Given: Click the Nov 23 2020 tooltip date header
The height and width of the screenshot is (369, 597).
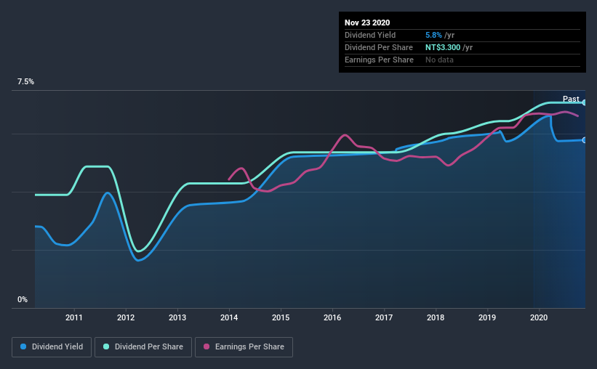Looking at the screenshot, I should point(367,23).
